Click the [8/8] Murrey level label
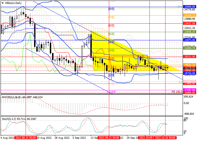 tap(111, 9)
